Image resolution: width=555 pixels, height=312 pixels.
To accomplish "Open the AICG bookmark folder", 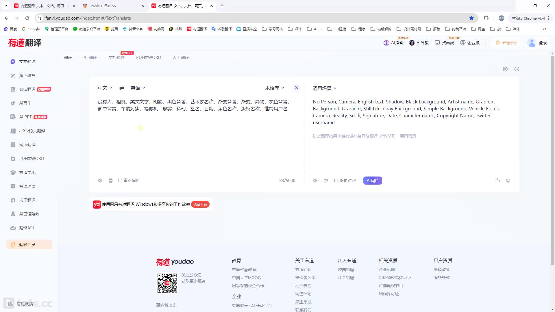I will tap(314, 29).
